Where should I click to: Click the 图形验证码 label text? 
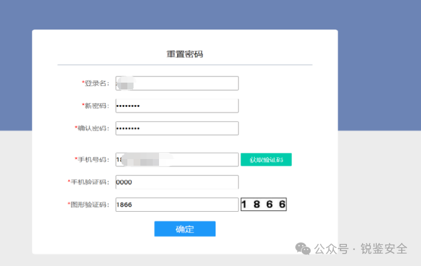pos(89,204)
